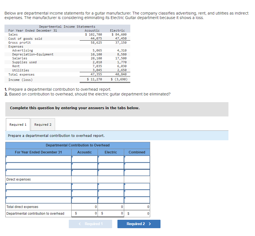Open the first label dropdown under Direct expenses
This screenshot has width=255, height=236.
click(38, 186)
